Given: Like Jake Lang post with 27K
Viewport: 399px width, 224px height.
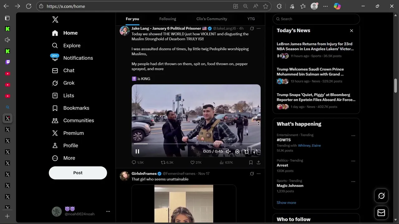Looking at the screenshot, I should pyautogui.click(x=196, y=162).
